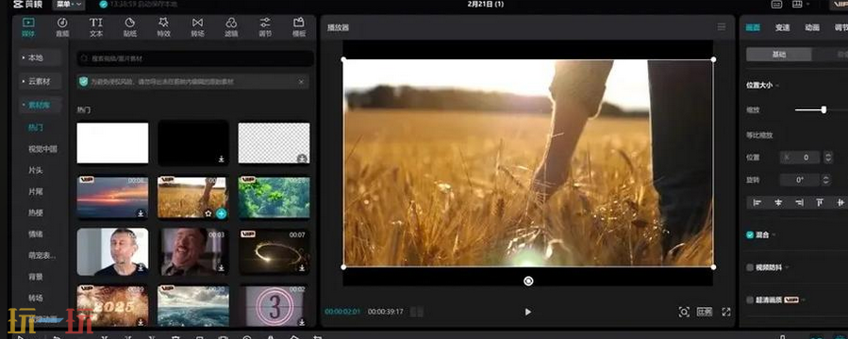Image resolution: width=848 pixels, height=339 pixels.
Task: Open the 转场 transitions toolbar tab
Action: coord(197,27)
